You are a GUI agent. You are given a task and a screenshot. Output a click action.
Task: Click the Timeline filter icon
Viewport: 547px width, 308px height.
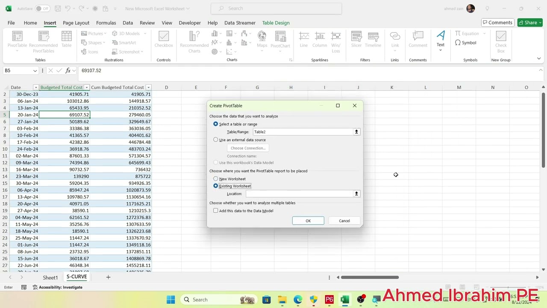[x=373, y=39]
